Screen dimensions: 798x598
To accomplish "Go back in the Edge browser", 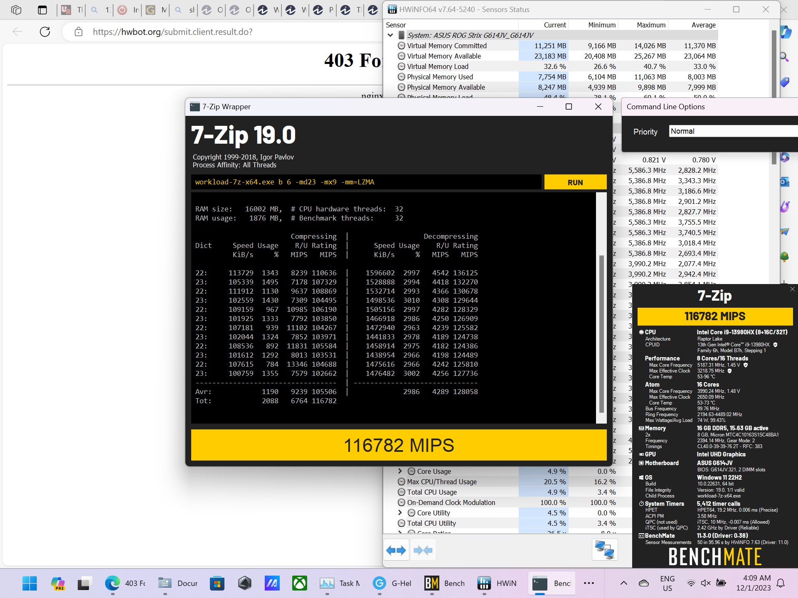I will click(17, 32).
